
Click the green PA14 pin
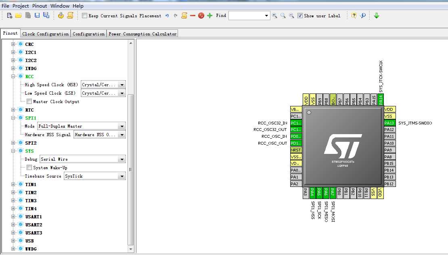coord(381,100)
